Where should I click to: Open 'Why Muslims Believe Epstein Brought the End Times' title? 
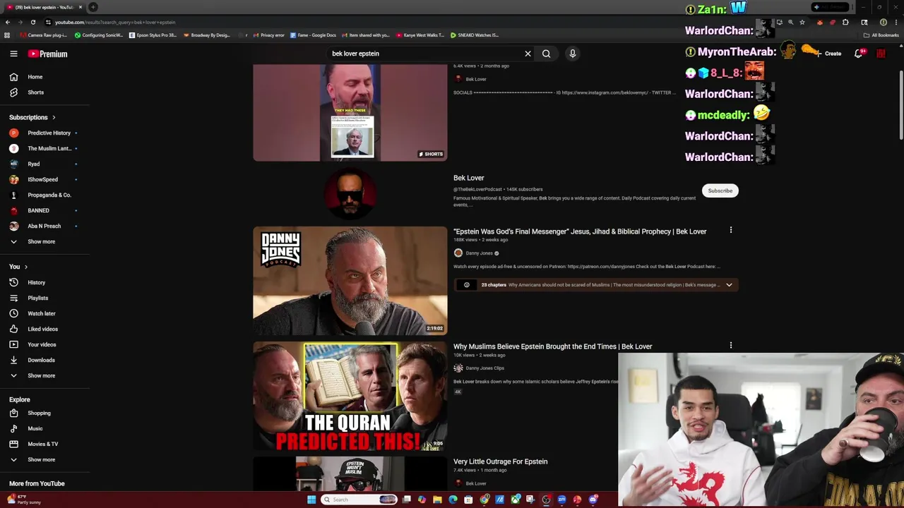552,346
